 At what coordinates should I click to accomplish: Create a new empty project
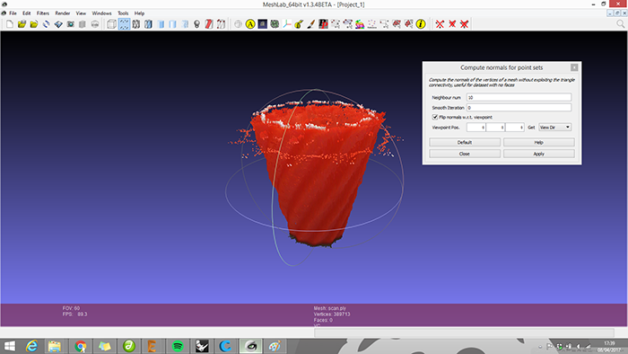pyautogui.click(x=10, y=24)
